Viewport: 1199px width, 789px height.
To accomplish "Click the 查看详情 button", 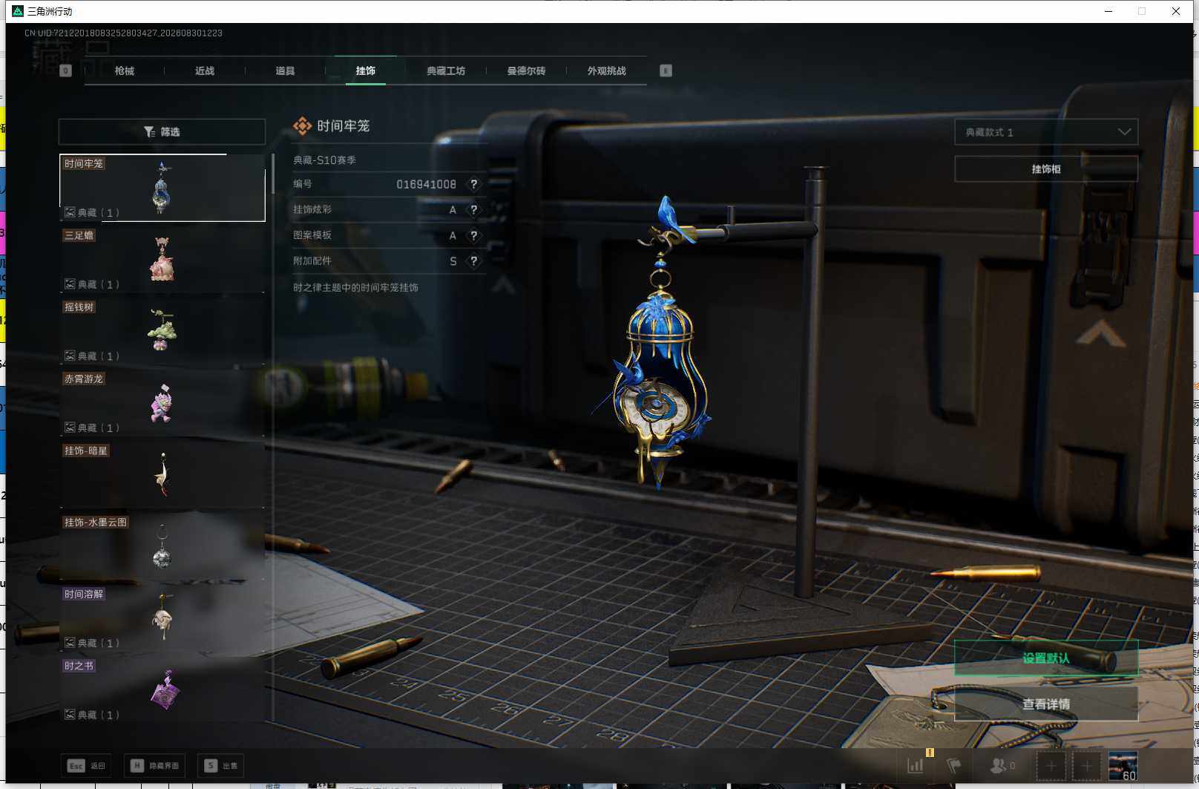I will click(1046, 704).
